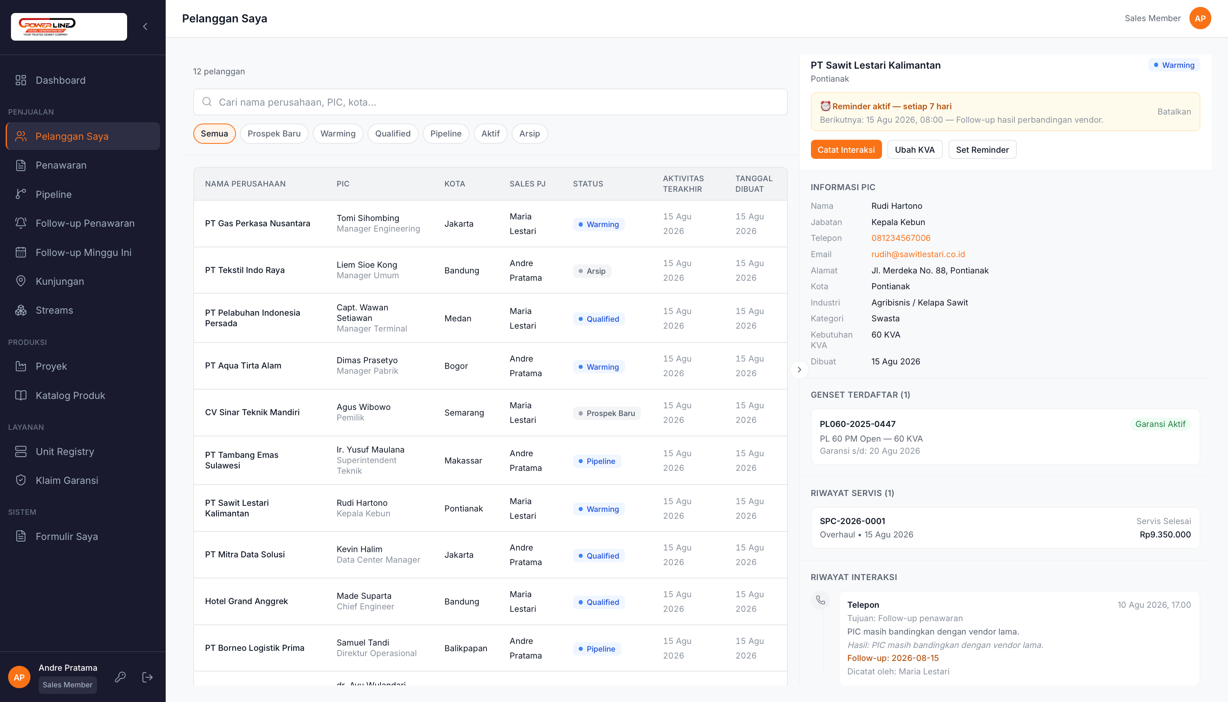Click Prospek Baru badge for CV Sinar Teknik
The height and width of the screenshot is (702, 1228).
point(606,413)
